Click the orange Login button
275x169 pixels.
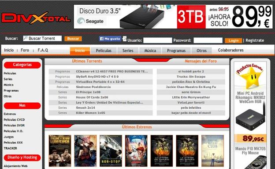tap(234, 40)
